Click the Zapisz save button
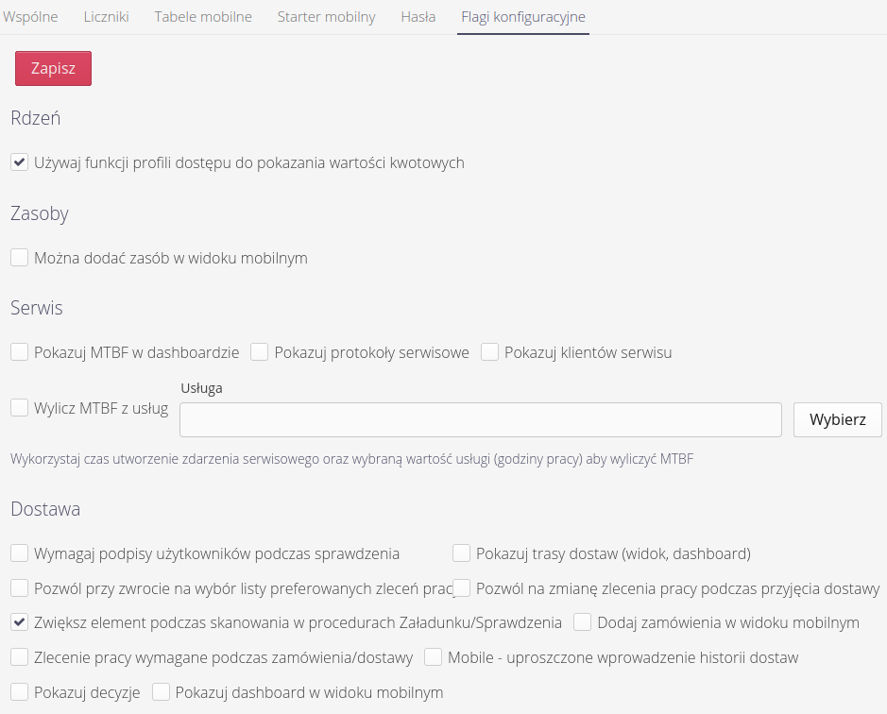Image resolution: width=887 pixels, height=714 pixels. click(53, 69)
